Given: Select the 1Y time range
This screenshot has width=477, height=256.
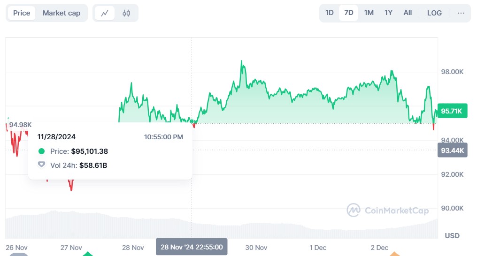Looking at the screenshot, I should click(x=388, y=13).
